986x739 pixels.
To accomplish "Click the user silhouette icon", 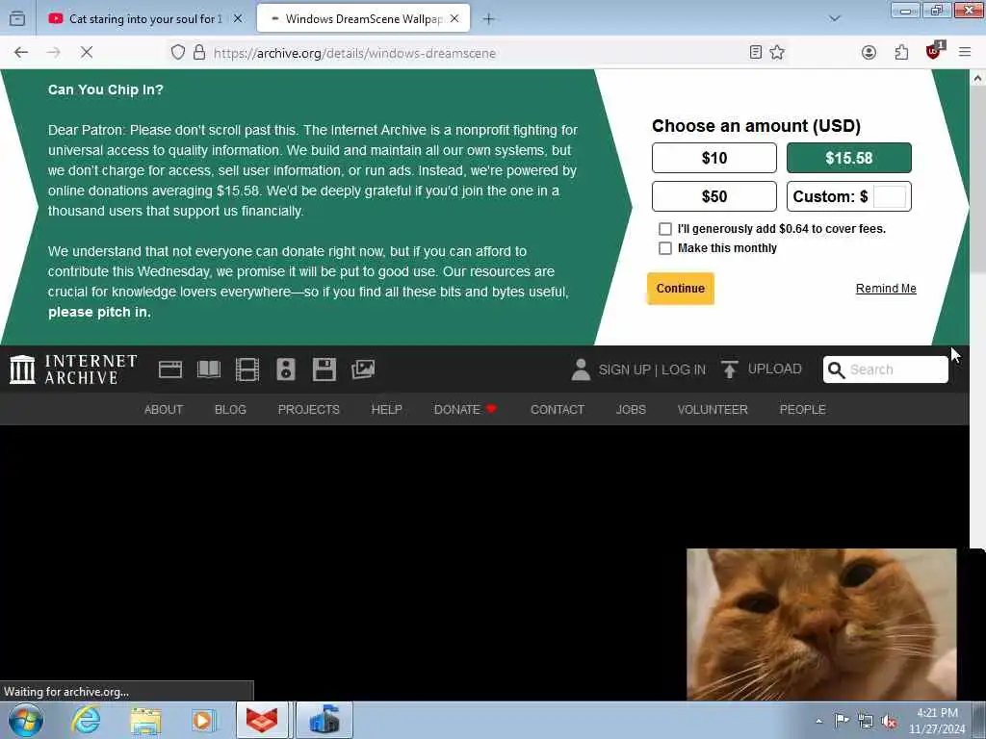I will click(581, 369).
